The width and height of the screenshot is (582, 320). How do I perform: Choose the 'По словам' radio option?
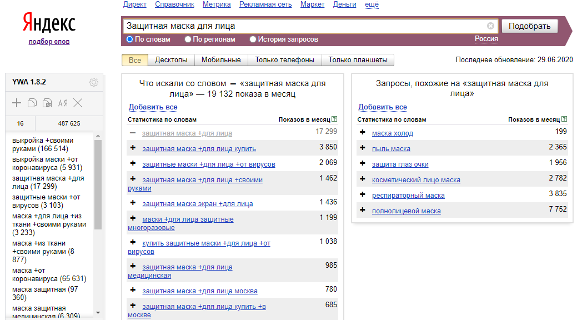130,39
